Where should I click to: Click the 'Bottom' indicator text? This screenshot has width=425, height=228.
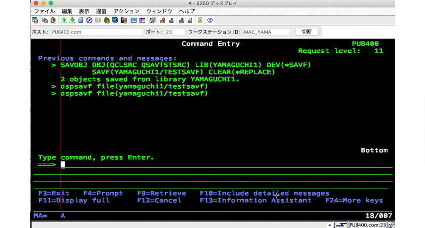[374, 150]
